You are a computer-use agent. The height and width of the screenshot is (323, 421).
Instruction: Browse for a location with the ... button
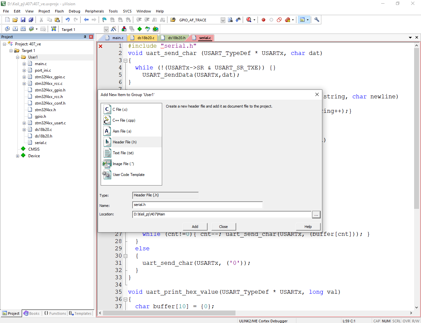pyautogui.click(x=316, y=214)
